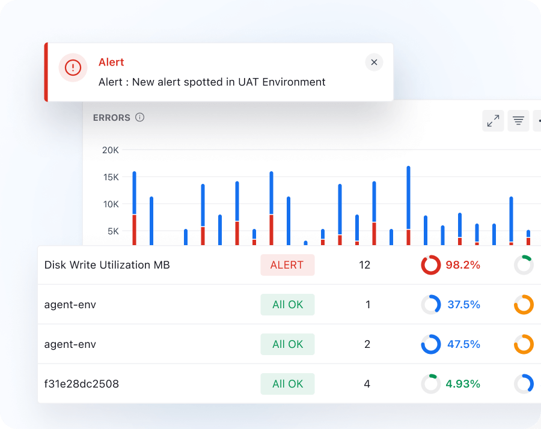541x429 pixels.
Task: Click the 47.5% value text
Action: [463, 344]
